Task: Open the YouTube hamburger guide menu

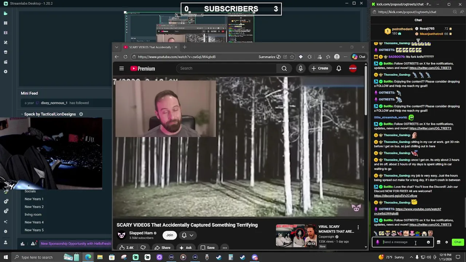Action: 122,68
